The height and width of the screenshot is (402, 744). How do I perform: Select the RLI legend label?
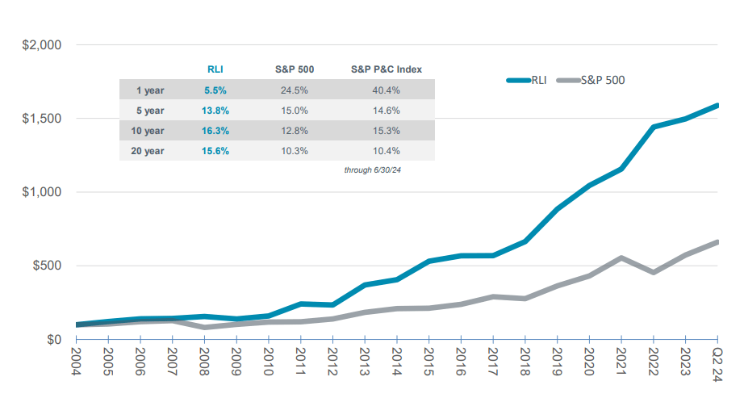(539, 80)
